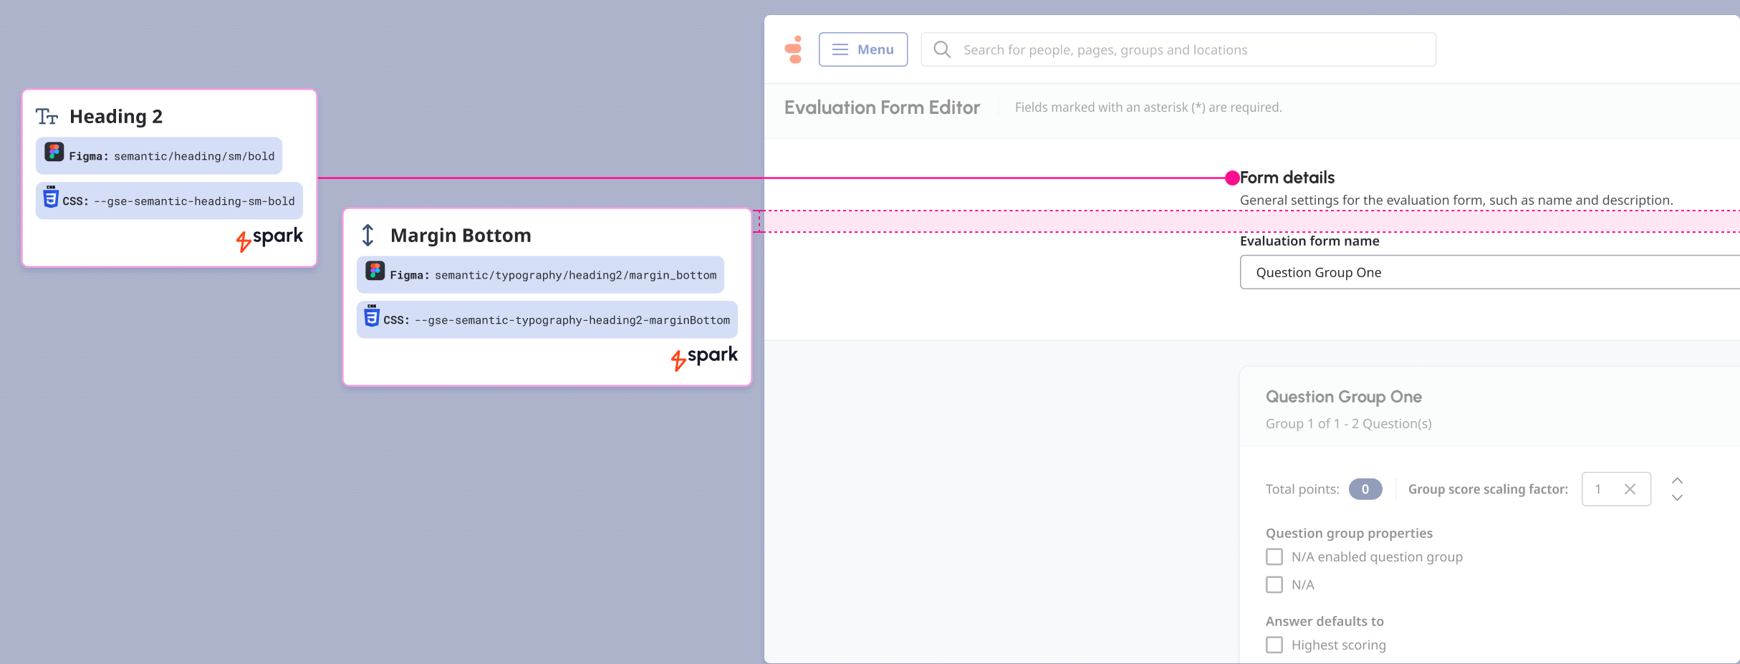Click the "Group score scaling factor:" label
Image resolution: width=1740 pixels, height=664 pixels.
click(1488, 489)
